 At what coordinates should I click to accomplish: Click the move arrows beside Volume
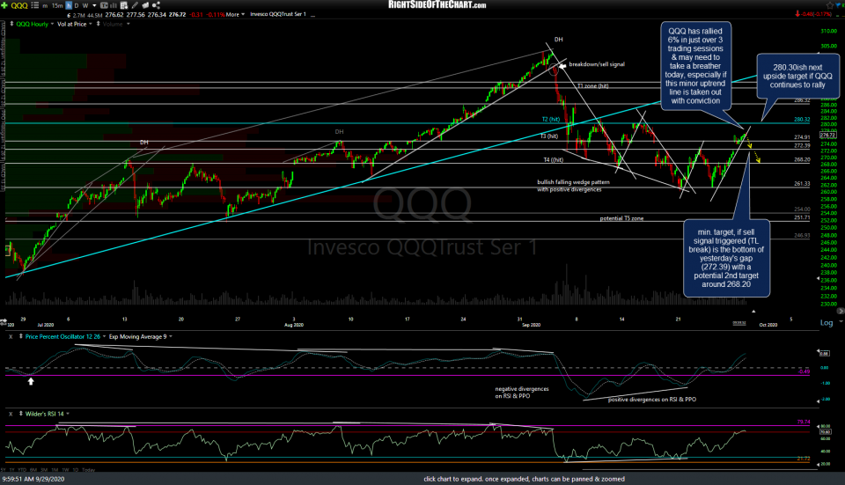[99, 25]
